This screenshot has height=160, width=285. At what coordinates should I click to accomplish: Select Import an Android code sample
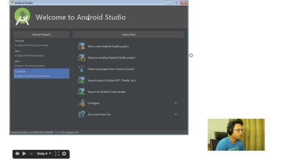(106, 92)
